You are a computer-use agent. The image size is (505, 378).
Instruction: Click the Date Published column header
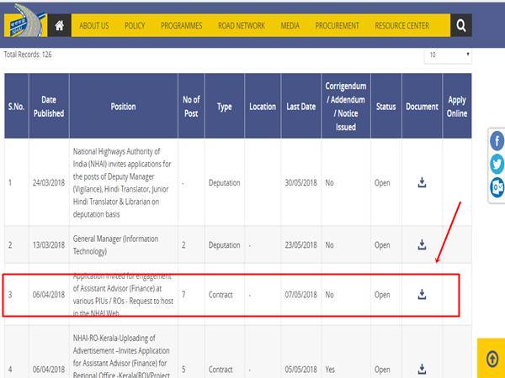tap(49, 107)
